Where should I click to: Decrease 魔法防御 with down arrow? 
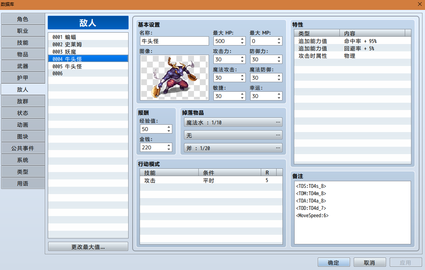point(279,80)
